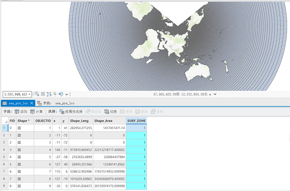The image size is (290, 191).
Task: Click the 切换 selection button
Action: [111, 111]
